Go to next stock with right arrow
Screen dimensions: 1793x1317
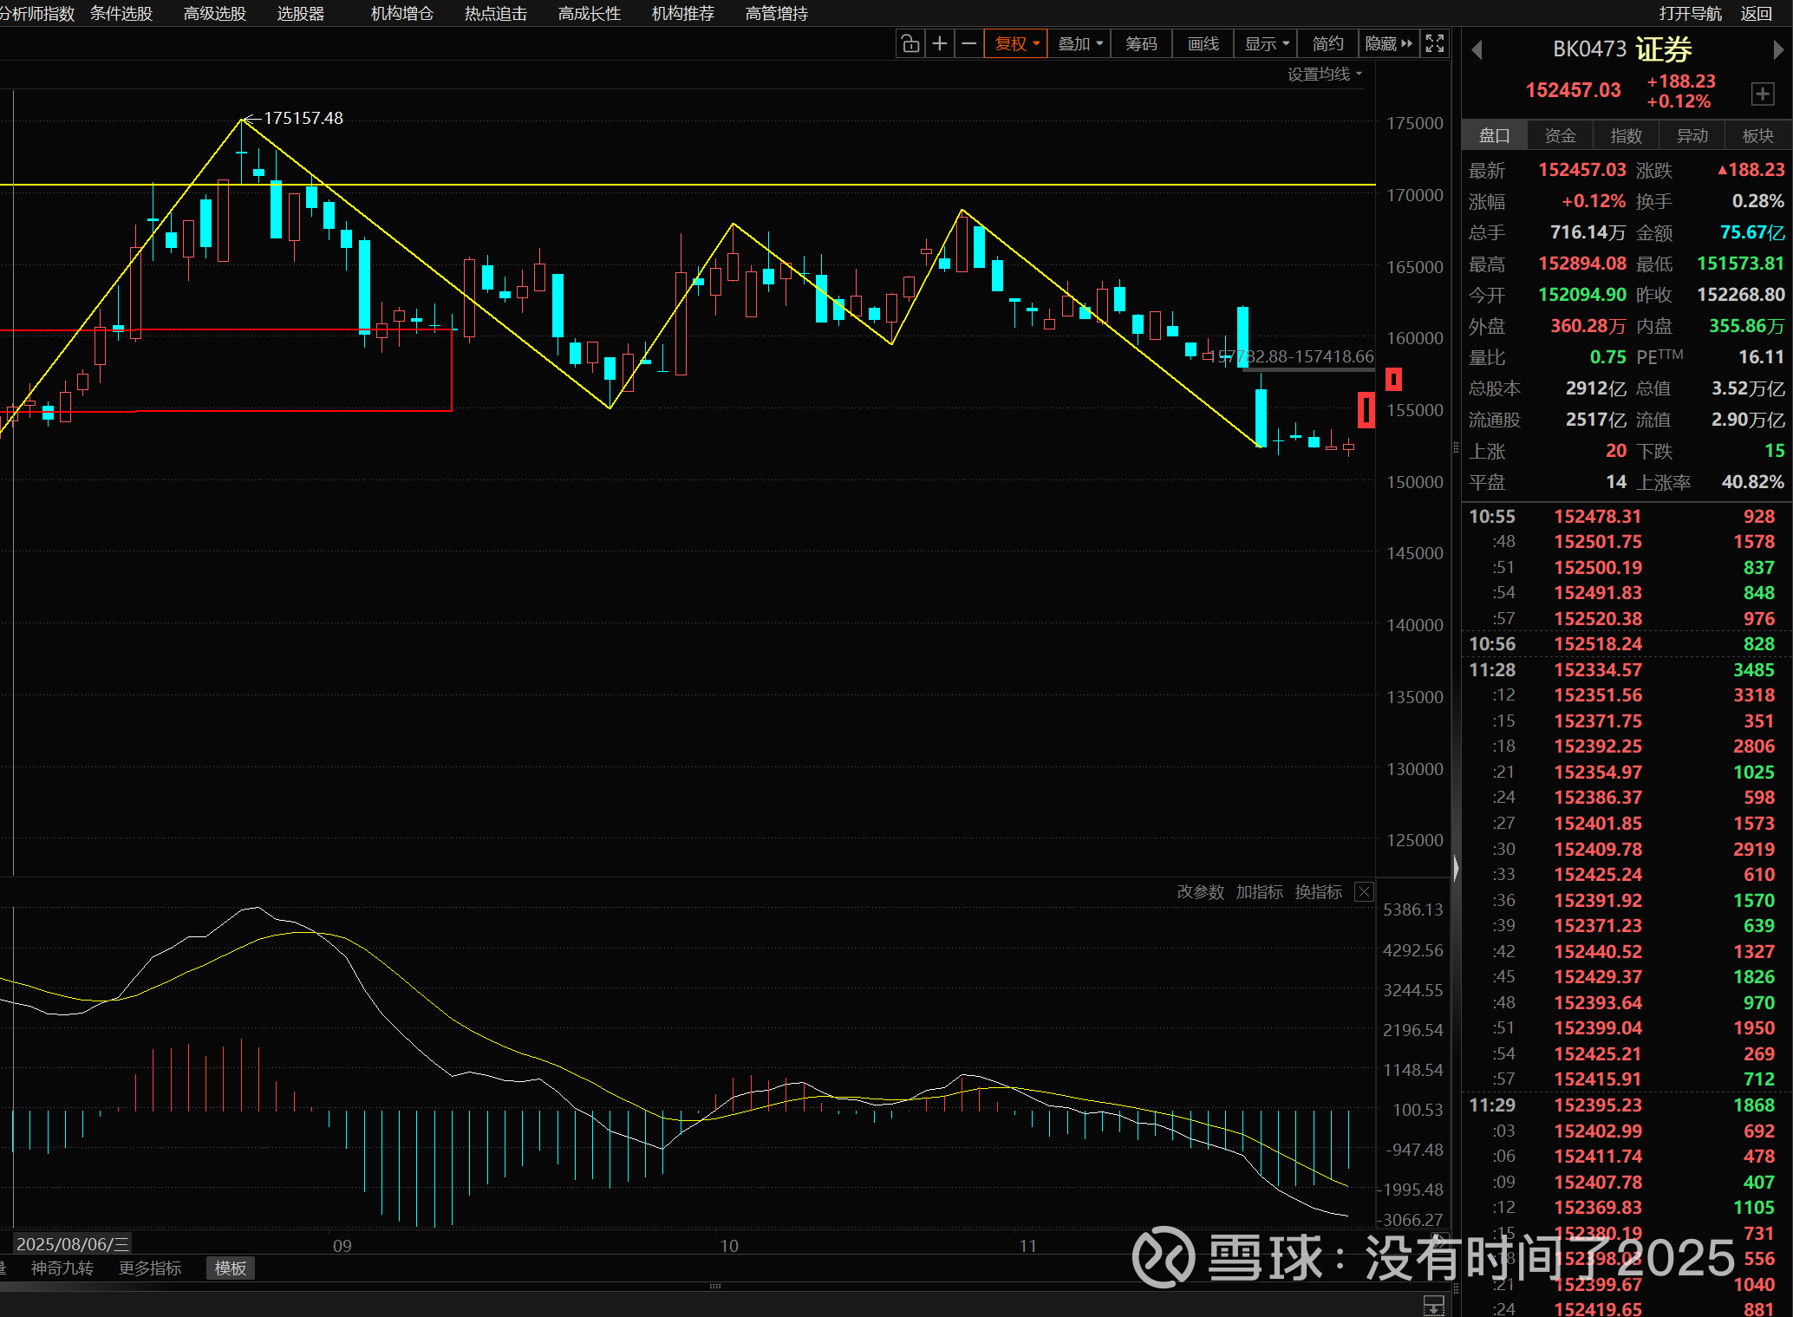[1779, 50]
